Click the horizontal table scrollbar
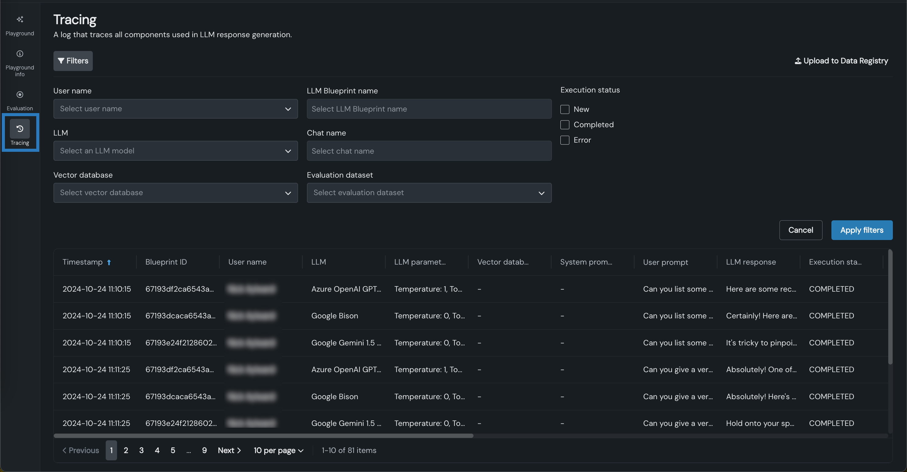Image resolution: width=907 pixels, height=472 pixels. 263,436
